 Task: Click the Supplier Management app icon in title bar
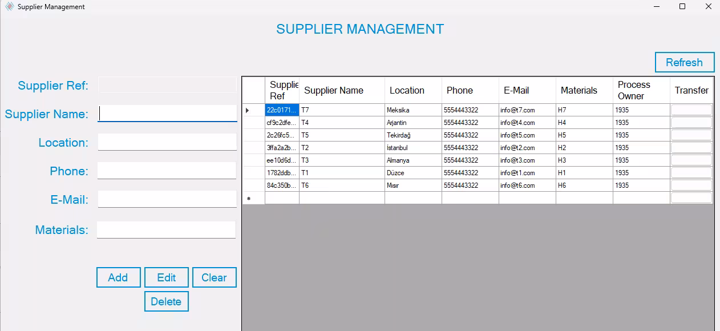coord(9,7)
